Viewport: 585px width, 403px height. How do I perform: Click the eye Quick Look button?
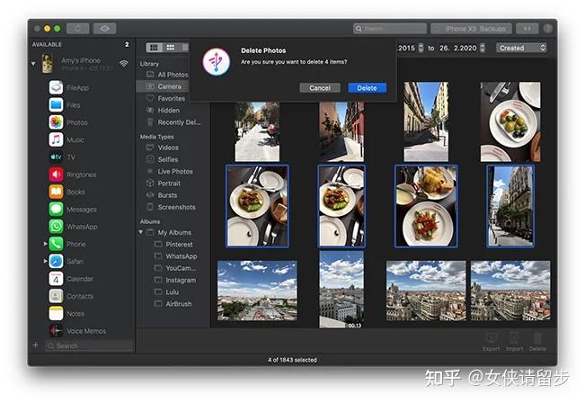(104, 29)
